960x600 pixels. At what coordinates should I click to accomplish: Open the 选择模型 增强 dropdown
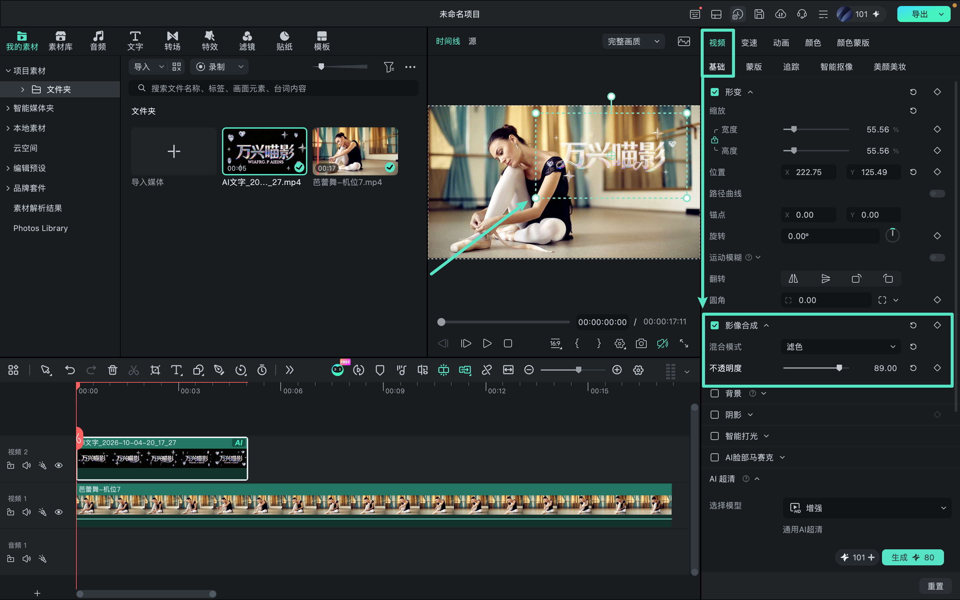867,508
